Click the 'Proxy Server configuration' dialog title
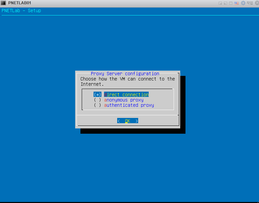 point(125,74)
